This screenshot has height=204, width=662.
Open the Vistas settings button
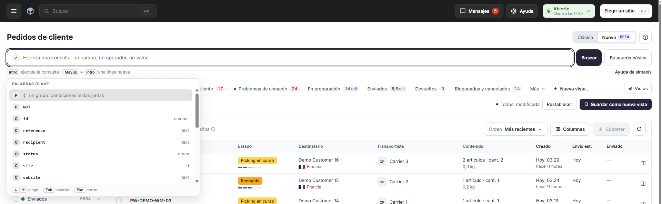click(x=638, y=88)
